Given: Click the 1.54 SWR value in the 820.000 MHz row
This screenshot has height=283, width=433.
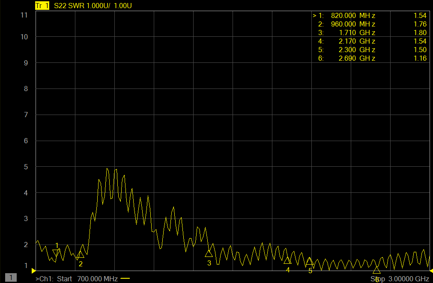Looking at the screenshot, I should (420, 16).
